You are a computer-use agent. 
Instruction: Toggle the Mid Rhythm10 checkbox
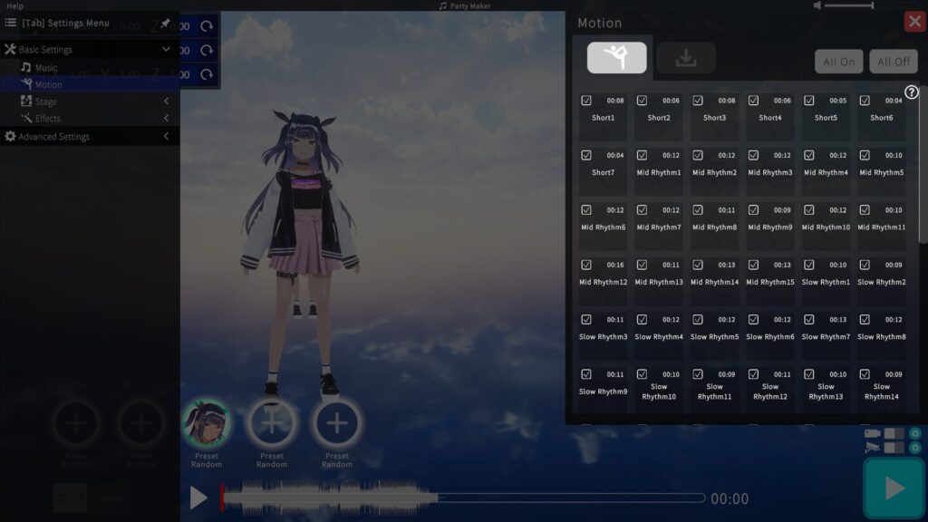[x=809, y=209]
